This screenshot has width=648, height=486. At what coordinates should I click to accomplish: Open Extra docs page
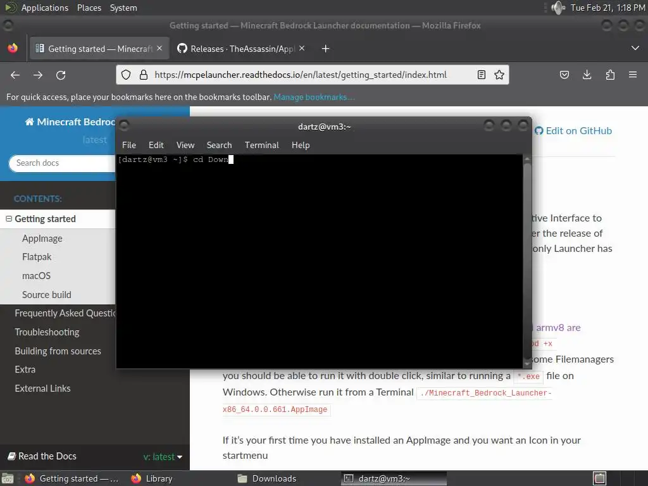coord(25,370)
